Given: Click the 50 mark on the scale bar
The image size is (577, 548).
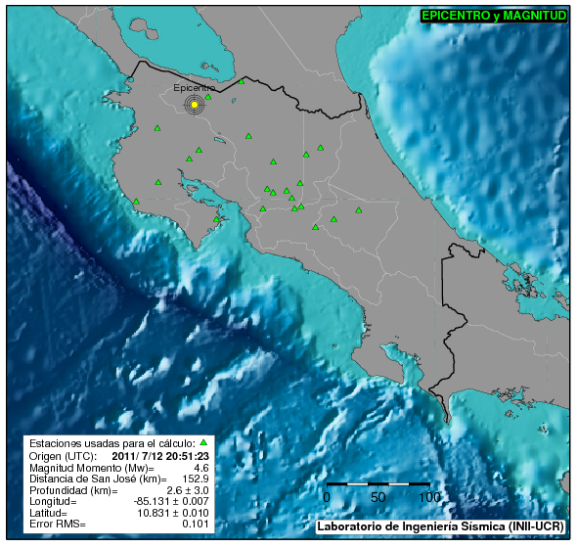Looking at the screenshot, I should coord(377,497).
